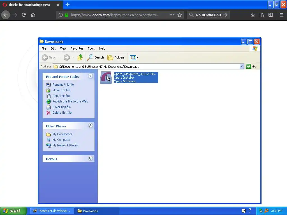Open the File menu
Viewport: 287px width, 215px height.
click(44, 48)
